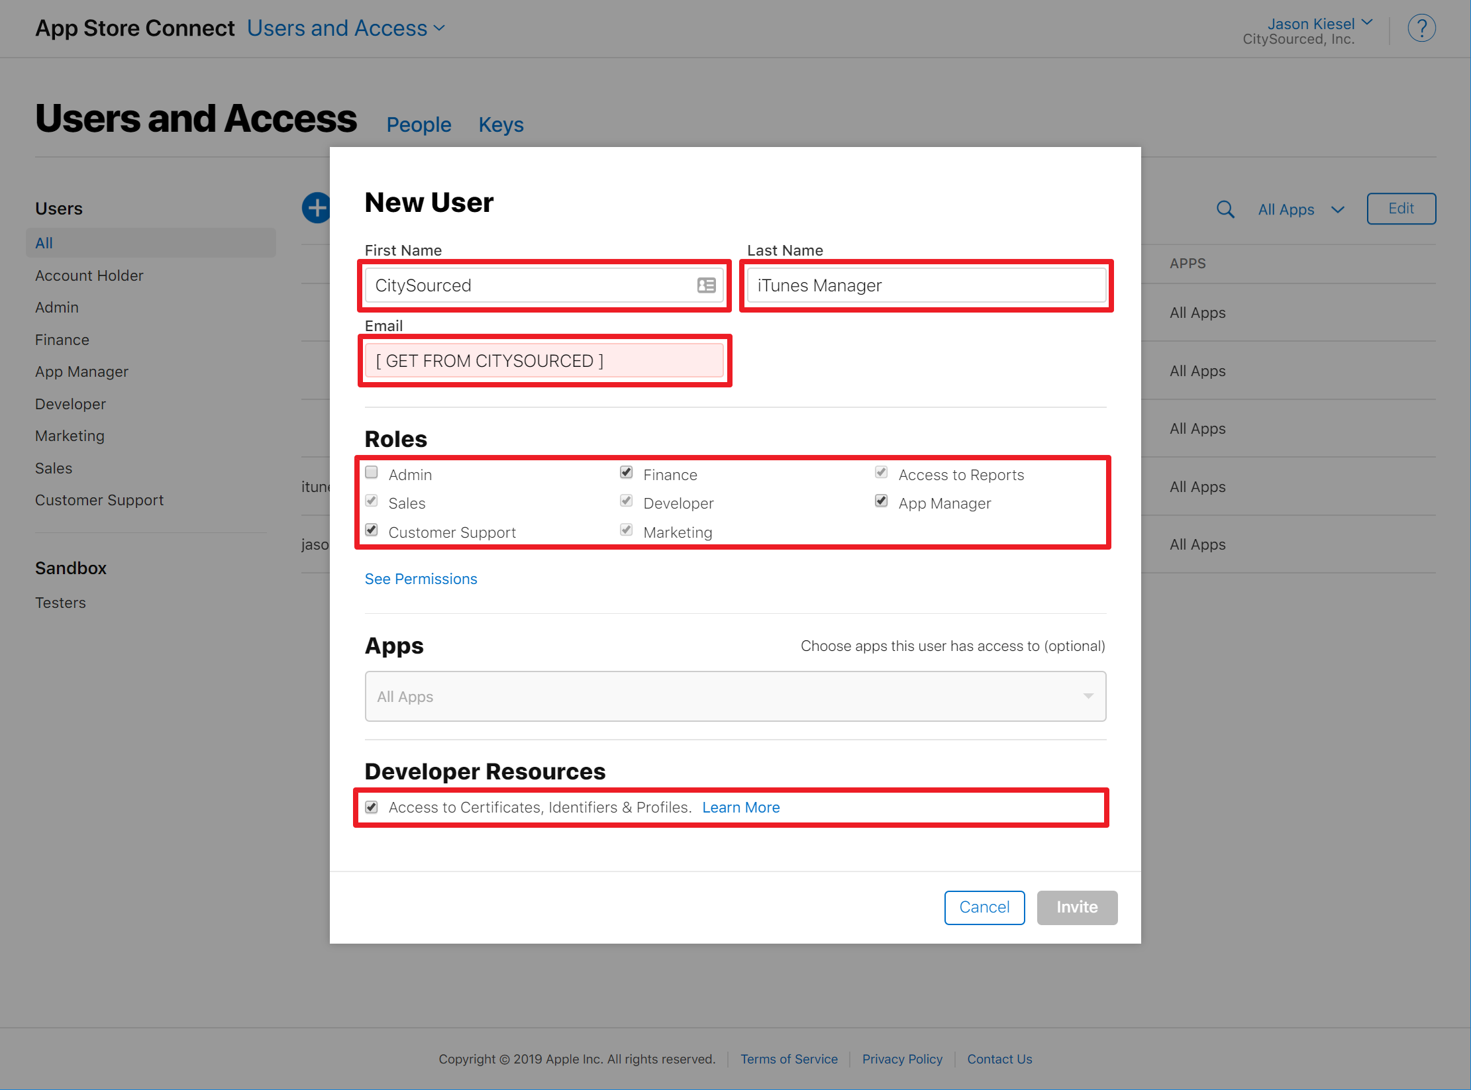Select App Manager filter in sidebar
This screenshot has width=1471, height=1090.
point(82,372)
